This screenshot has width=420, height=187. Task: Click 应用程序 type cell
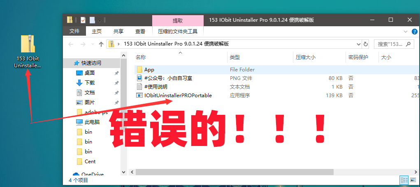tap(240, 96)
